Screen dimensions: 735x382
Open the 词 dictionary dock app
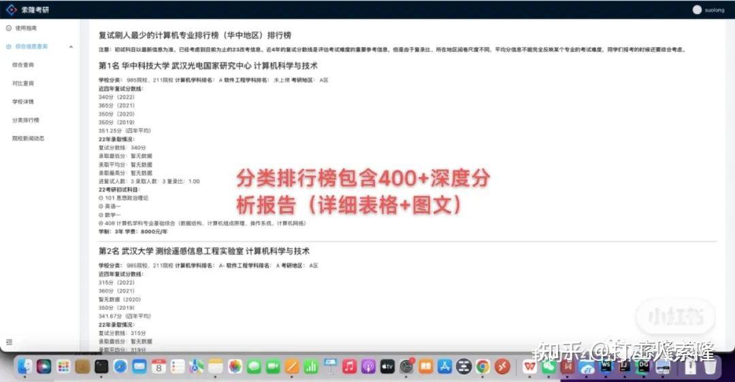568,366
